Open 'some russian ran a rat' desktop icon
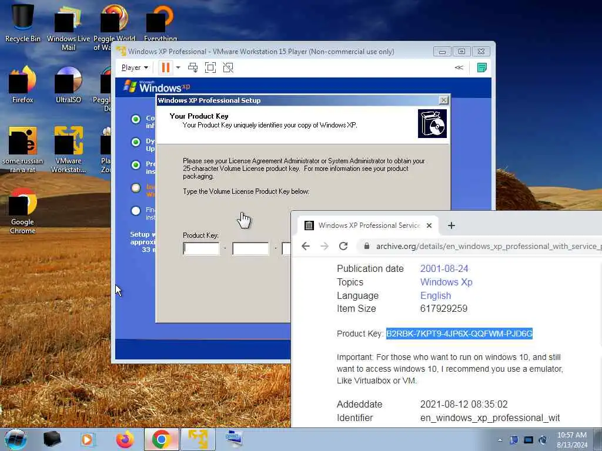Image resolution: width=602 pixels, height=451 pixels. coord(23,150)
